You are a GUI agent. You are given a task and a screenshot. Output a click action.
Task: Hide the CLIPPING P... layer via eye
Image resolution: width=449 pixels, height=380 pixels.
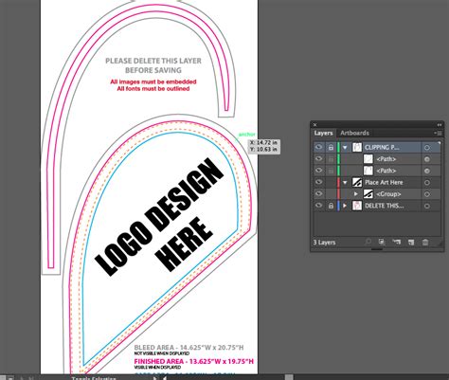point(319,147)
